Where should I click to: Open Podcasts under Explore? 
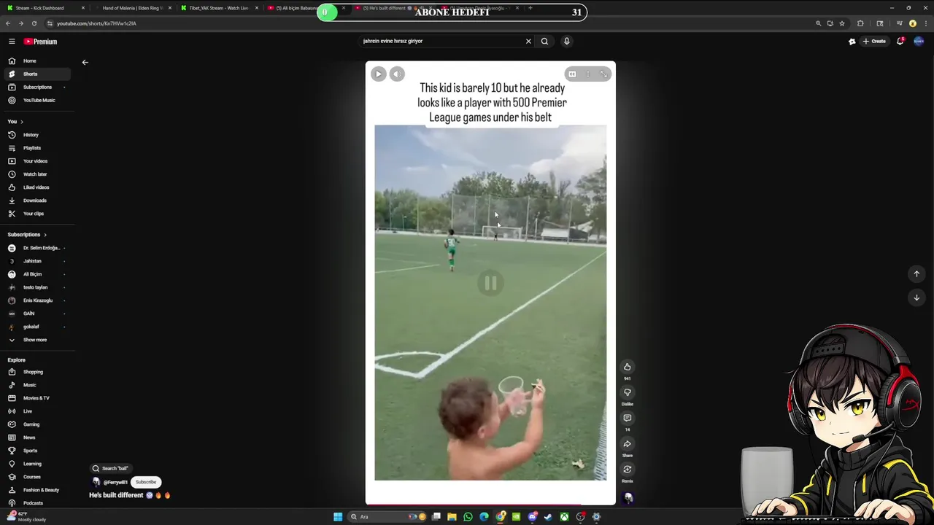coord(38,503)
